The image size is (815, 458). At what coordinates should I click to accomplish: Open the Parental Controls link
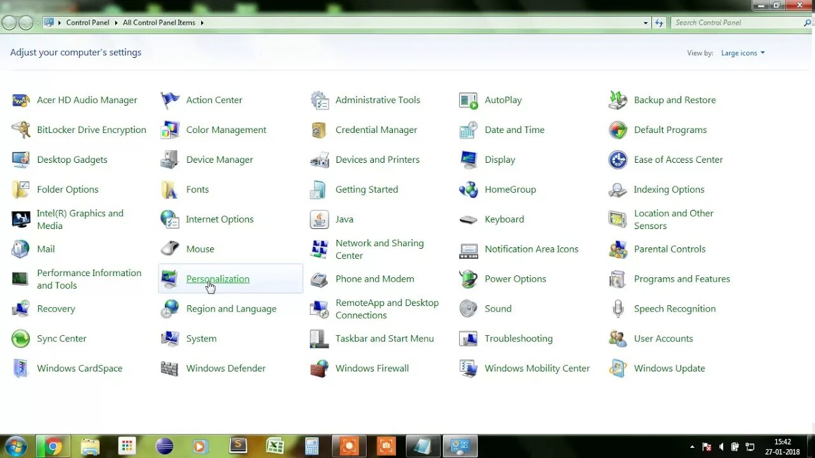(670, 249)
